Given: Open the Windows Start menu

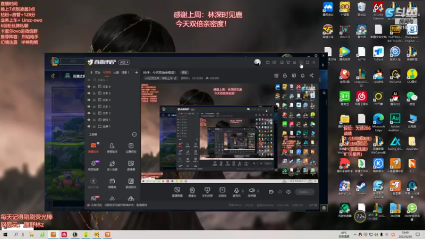Looking at the screenshot, I should coord(5,235).
